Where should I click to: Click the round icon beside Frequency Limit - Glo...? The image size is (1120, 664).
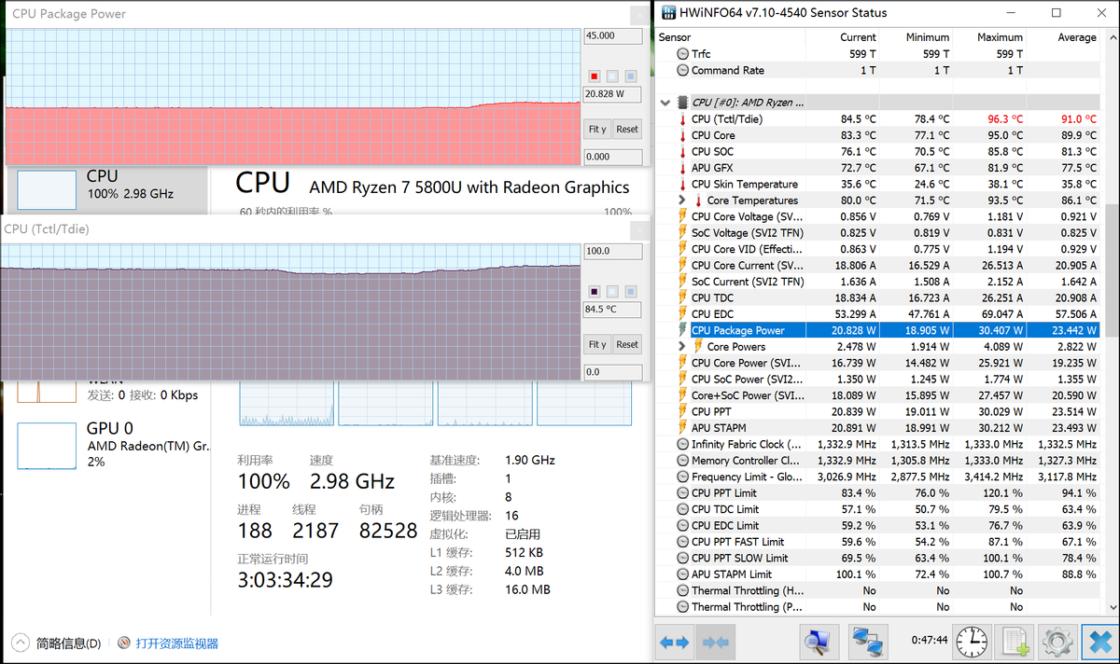point(682,477)
